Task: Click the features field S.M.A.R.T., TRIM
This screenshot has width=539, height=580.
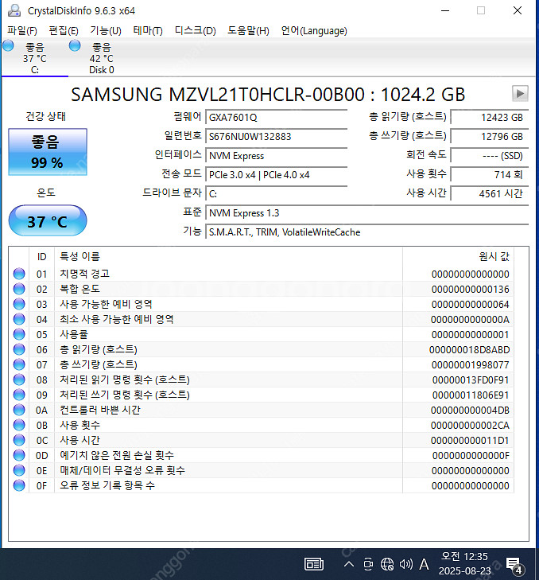Action: (366, 232)
